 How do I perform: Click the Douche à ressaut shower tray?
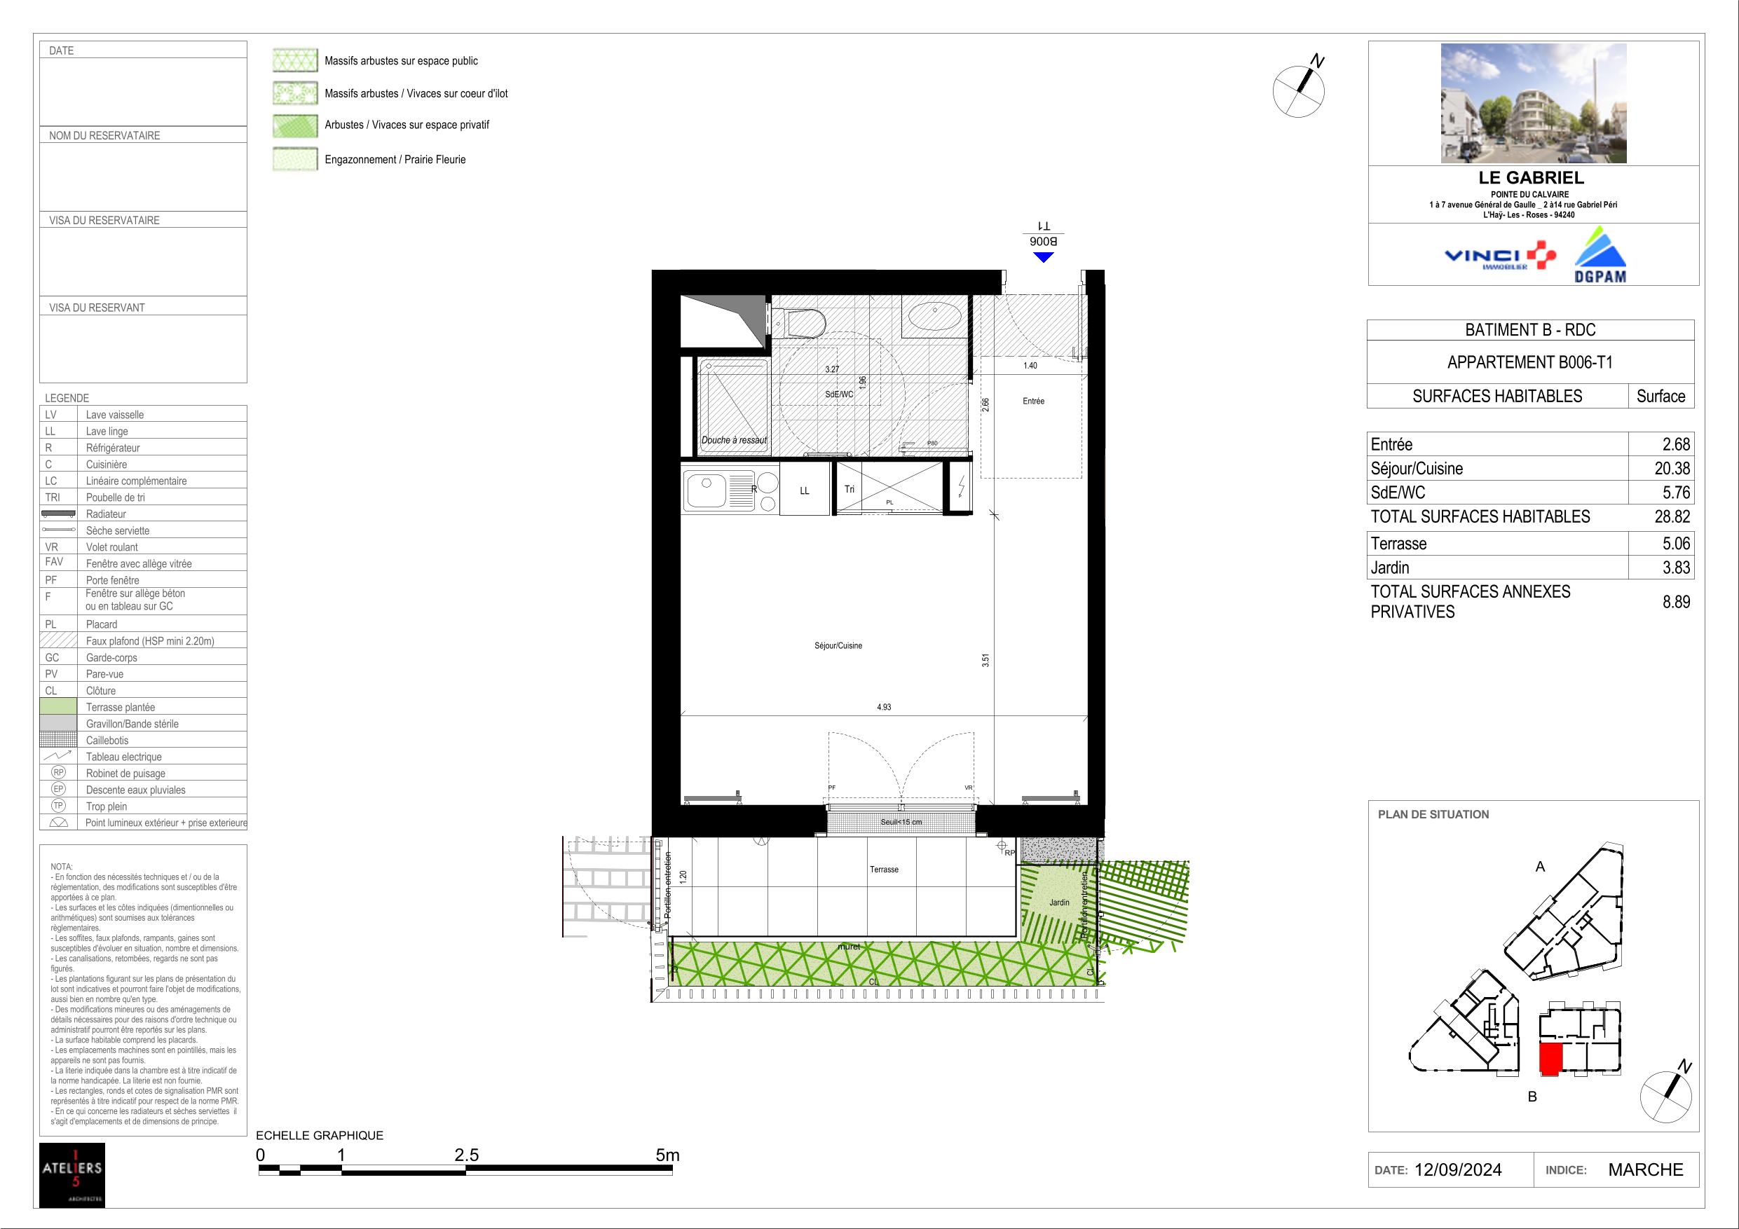(x=733, y=406)
